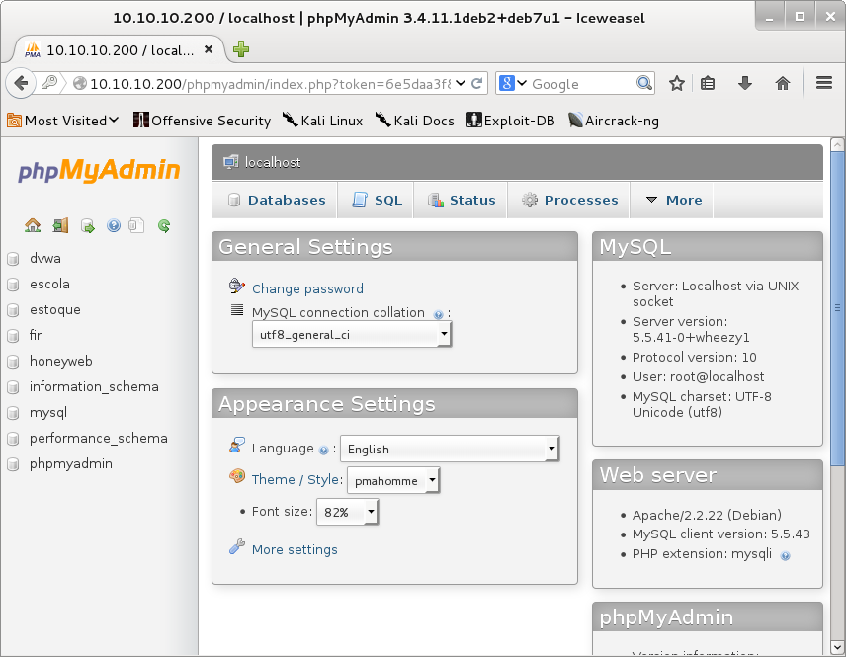
Task: Open the Kali Docs bookmark
Action: pos(414,121)
